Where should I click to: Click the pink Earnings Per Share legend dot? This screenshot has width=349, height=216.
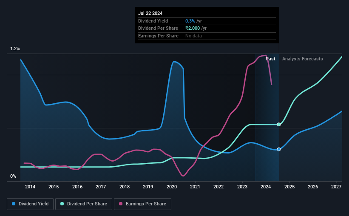121,204
